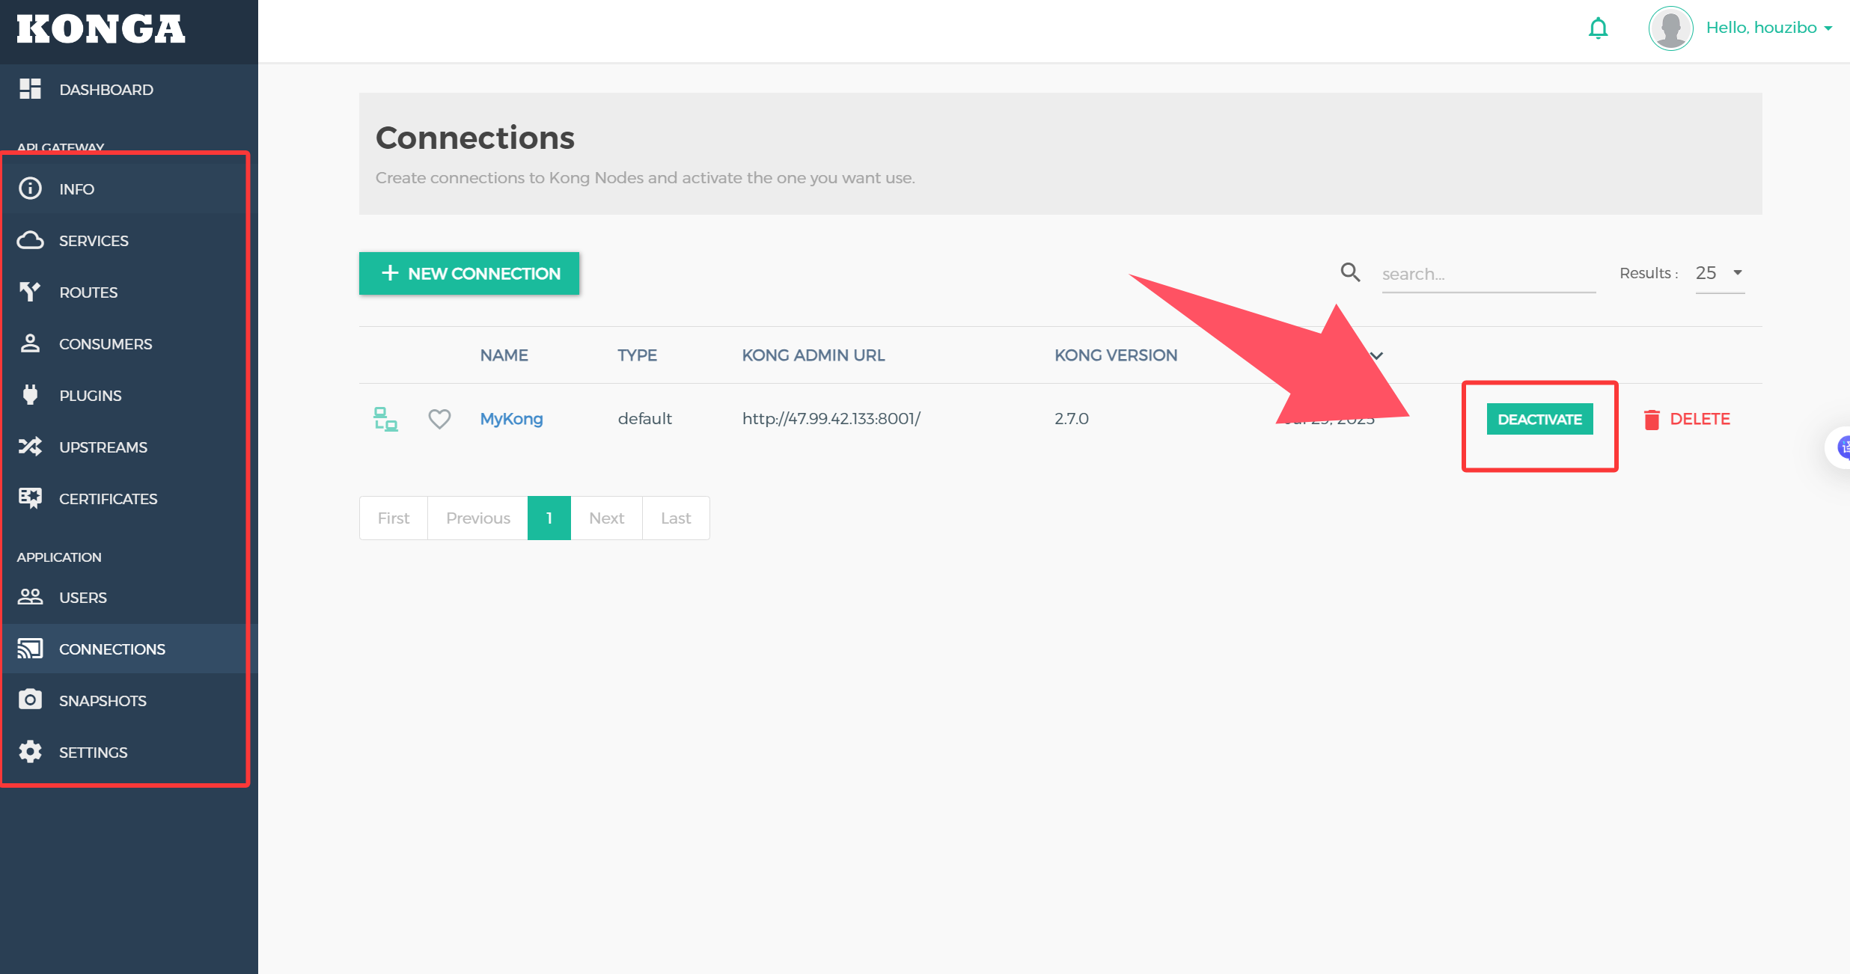Open Dashboard via its grid icon
Screen dimensions: 1850x974
tap(30, 89)
